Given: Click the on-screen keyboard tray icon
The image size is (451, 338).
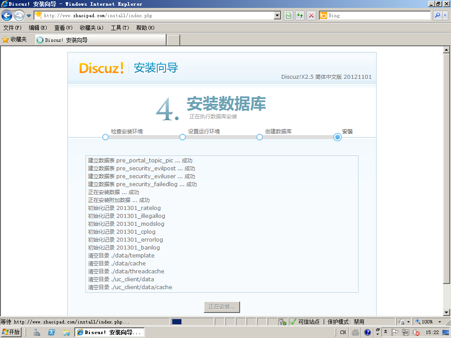Looking at the screenshot, I should tap(355, 333).
